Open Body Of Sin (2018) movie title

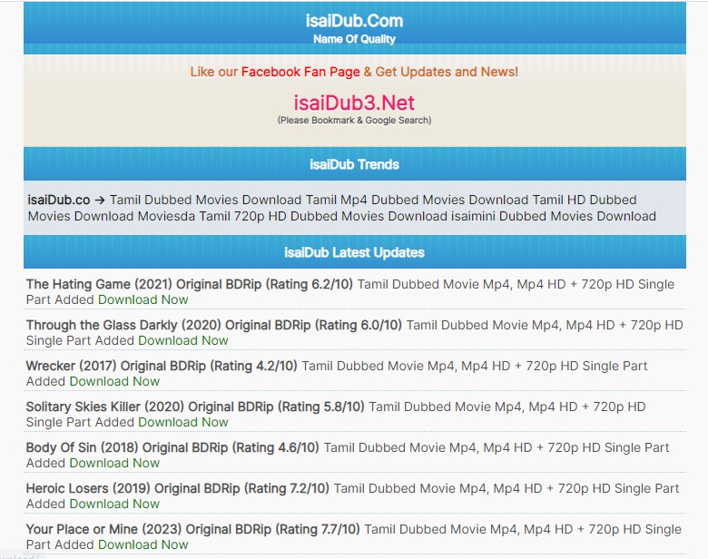click(x=172, y=447)
